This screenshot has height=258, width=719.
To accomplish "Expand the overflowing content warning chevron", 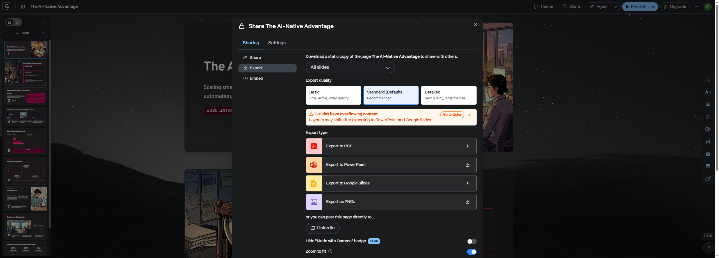I will pyautogui.click(x=470, y=115).
